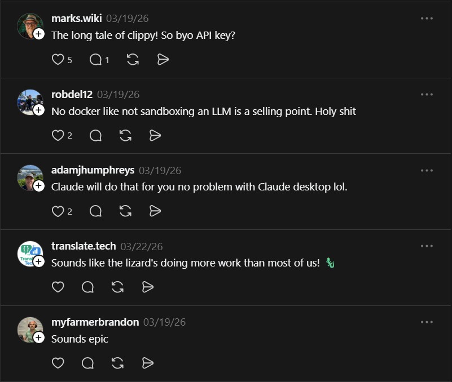Open three-dot menu on myfarmerbrandon's post
This screenshot has width=452, height=382.
click(427, 322)
